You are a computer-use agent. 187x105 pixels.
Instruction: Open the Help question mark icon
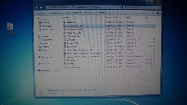[x=158, y=13]
